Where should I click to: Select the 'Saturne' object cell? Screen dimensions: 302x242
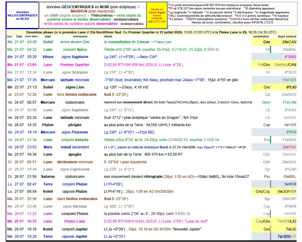(x=48, y=177)
